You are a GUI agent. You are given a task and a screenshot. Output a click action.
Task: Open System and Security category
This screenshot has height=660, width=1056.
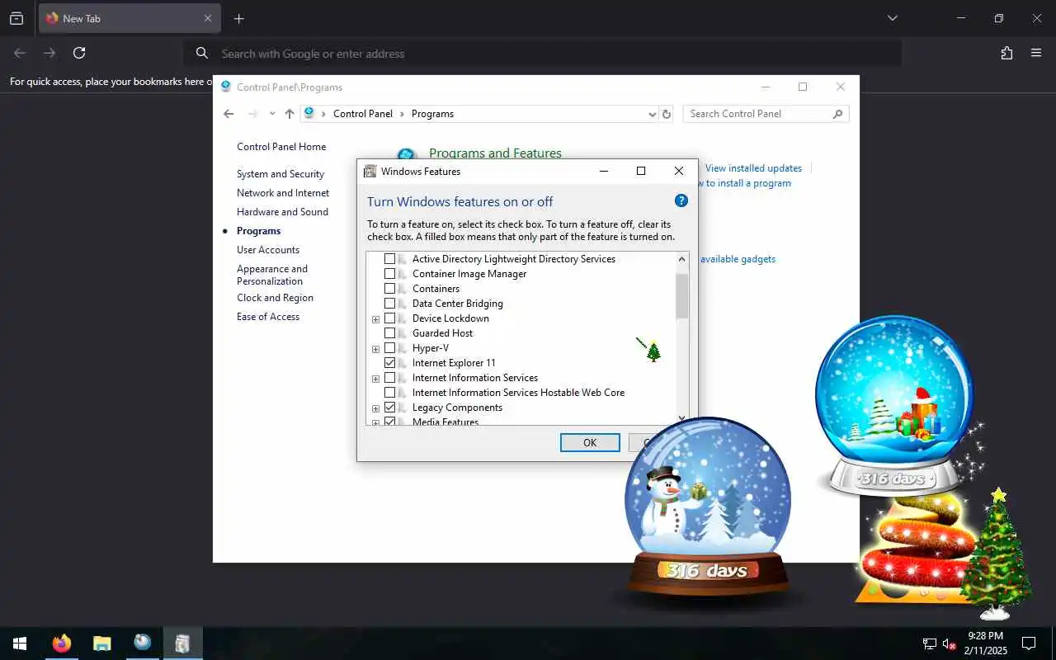pyautogui.click(x=280, y=174)
